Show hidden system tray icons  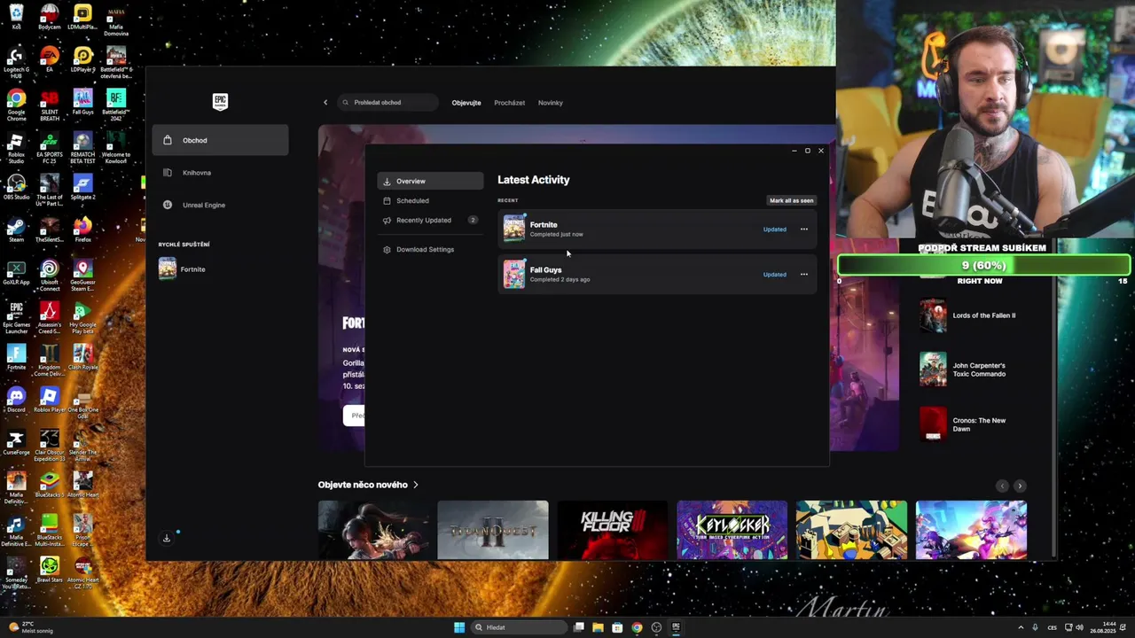pyautogui.click(x=1020, y=627)
